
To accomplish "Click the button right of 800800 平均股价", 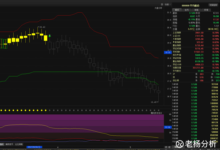I will pos(213,5).
